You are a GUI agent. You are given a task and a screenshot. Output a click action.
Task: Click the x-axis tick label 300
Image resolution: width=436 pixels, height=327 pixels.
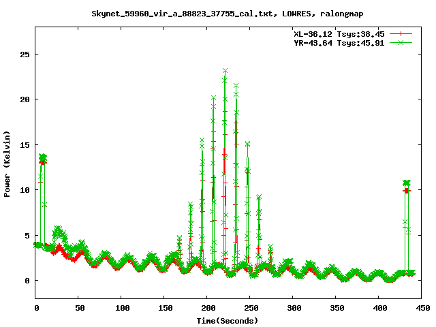[x=294, y=308]
